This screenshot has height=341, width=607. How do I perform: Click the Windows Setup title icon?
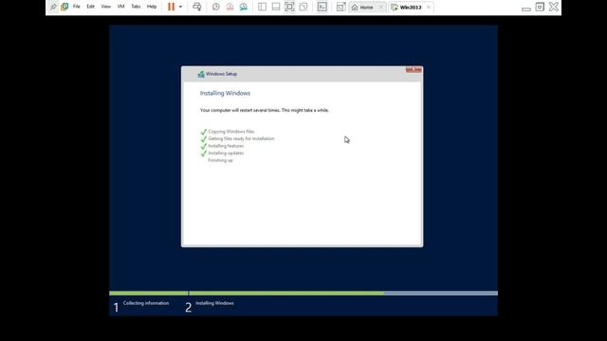point(201,74)
